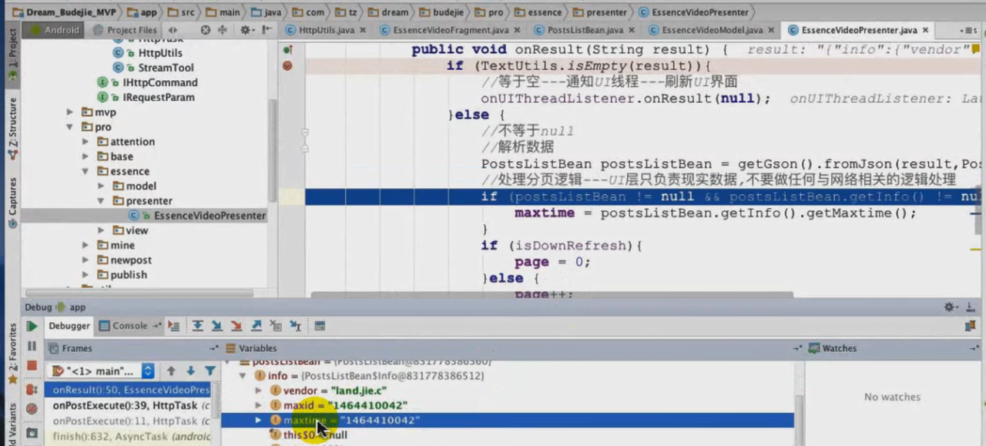The image size is (986, 446).
Task: Expand the model package
Action: (x=101, y=186)
